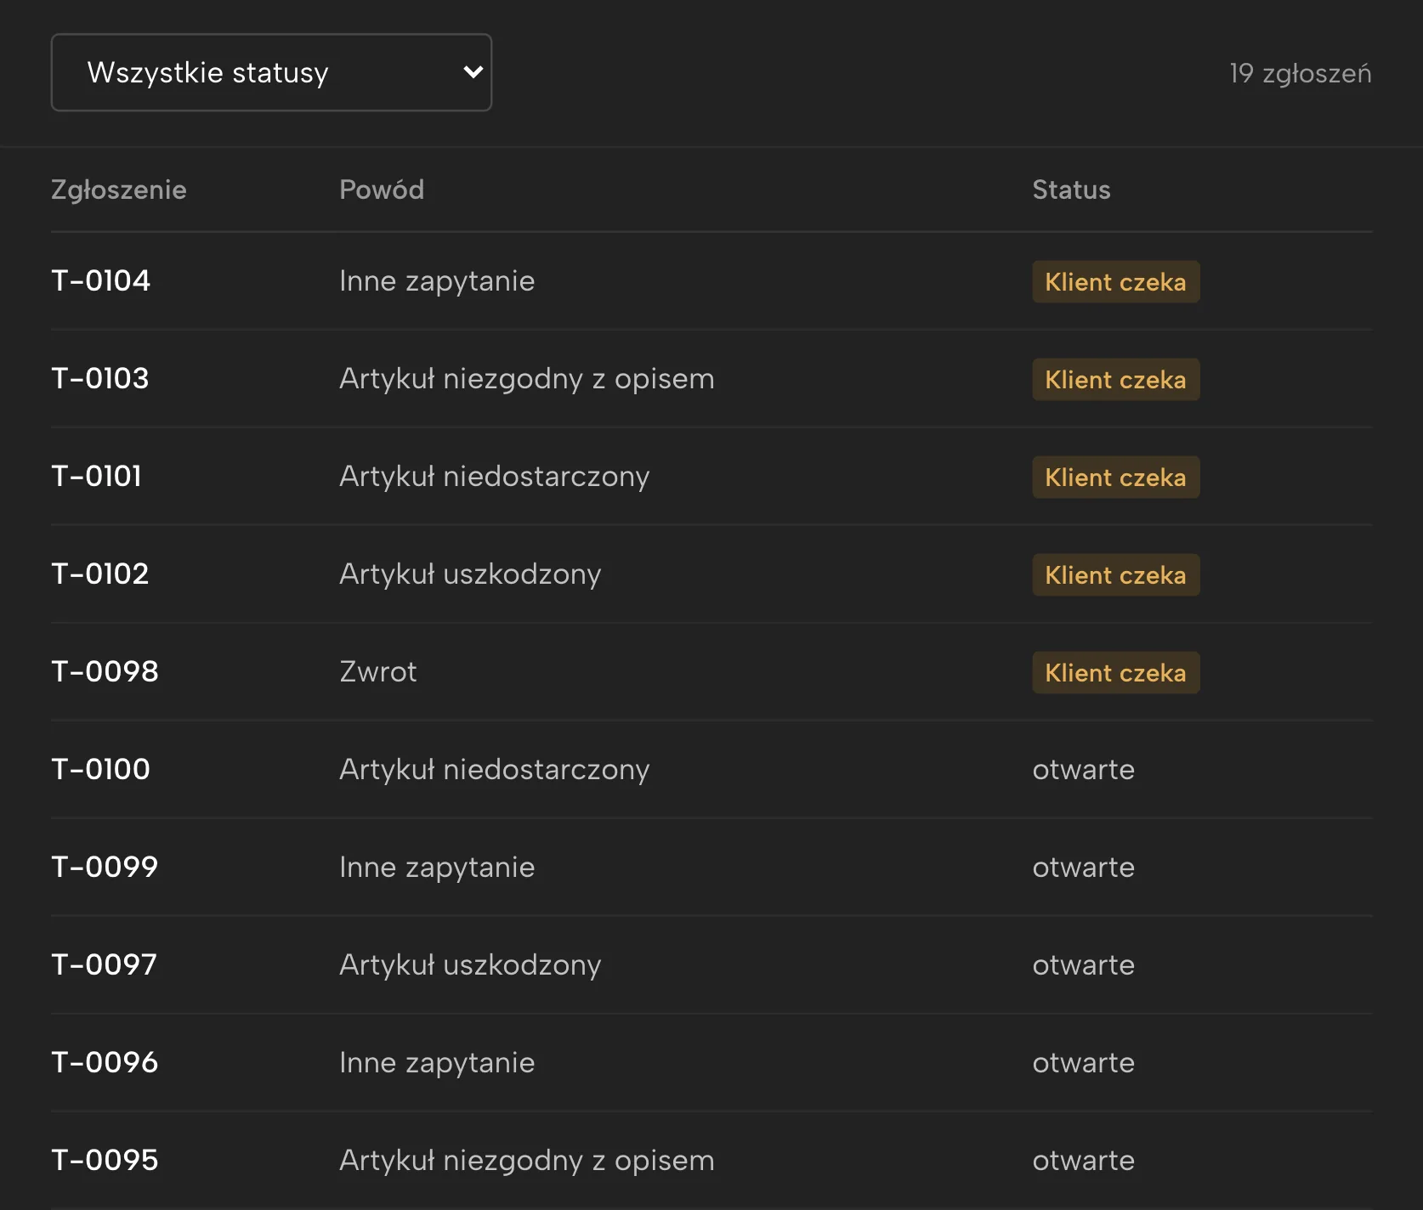Screen dimensions: 1423x1210
Task: Select 'Inne zapytanie' reason for T-0104
Action: (x=437, y=280)
